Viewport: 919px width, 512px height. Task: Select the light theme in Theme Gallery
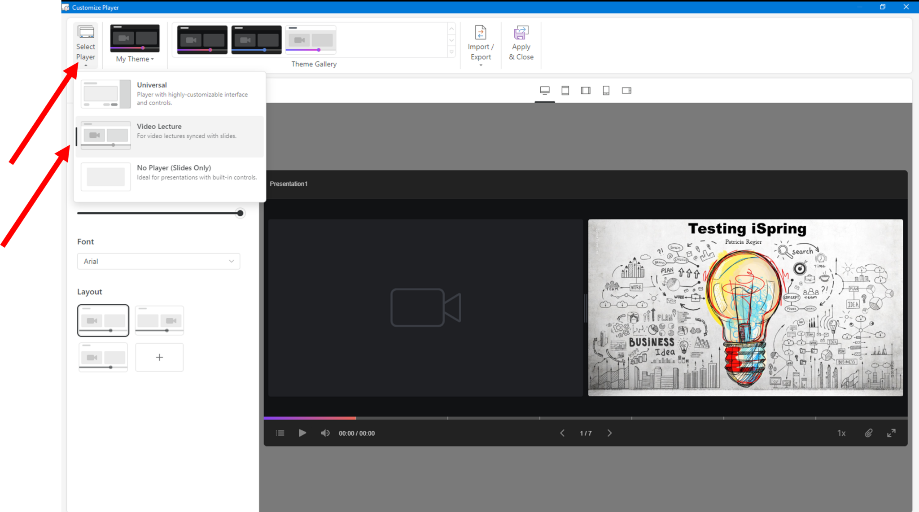(x=311, y=40)
